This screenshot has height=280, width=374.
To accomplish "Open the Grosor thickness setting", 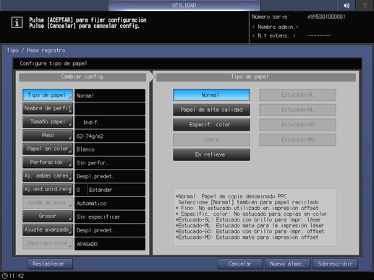I will (x=48, y=216).
